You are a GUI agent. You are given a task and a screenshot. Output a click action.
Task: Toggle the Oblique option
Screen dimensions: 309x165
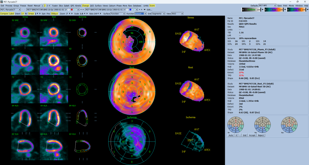(54, 14)
